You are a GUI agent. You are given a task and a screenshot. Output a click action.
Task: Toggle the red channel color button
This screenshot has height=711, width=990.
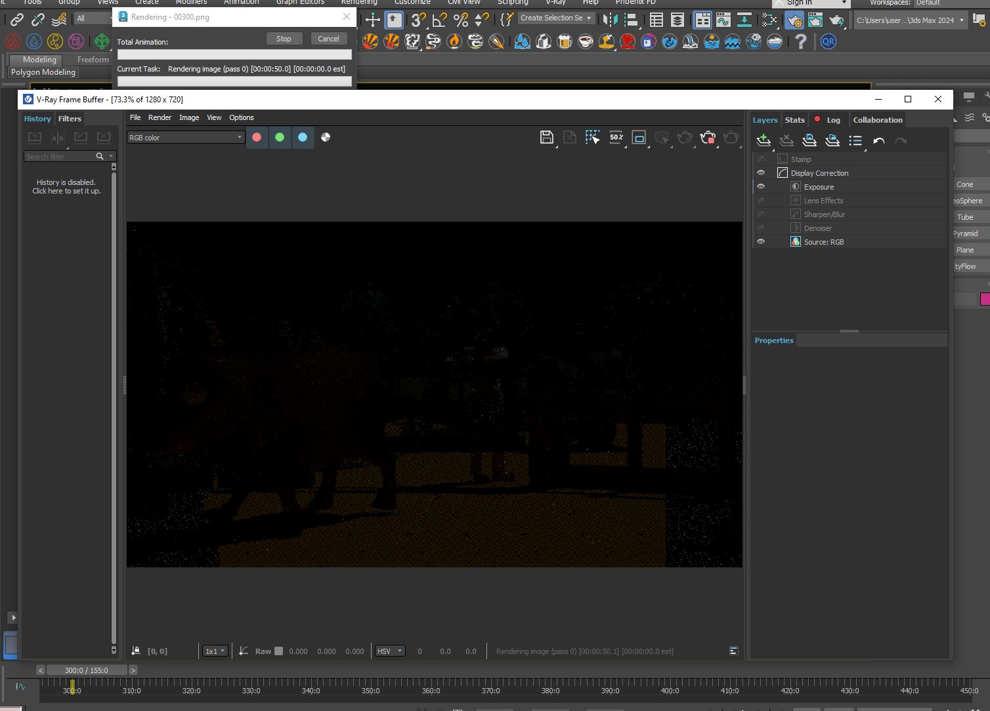pyautogui.click(x=257, y=137)
